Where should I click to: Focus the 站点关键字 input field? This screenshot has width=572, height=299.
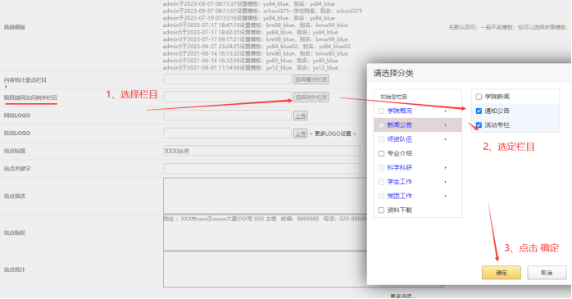262,169
